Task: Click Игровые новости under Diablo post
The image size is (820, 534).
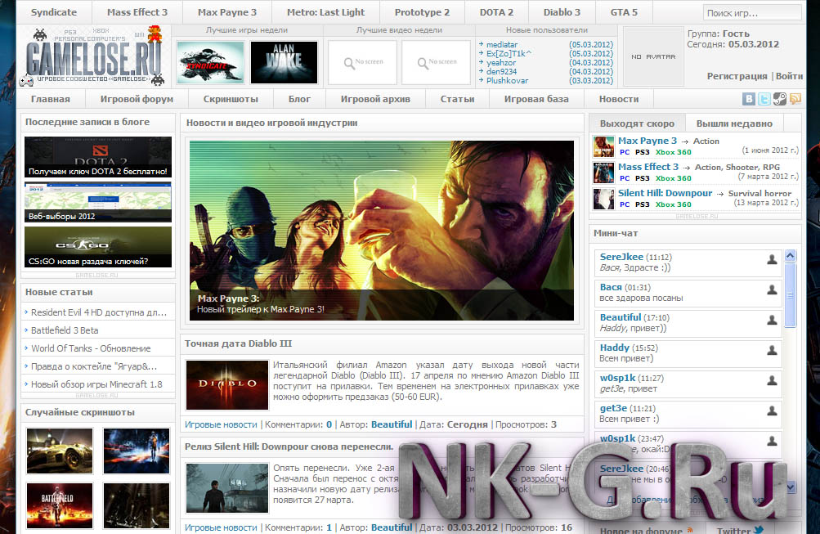Action: pos(221,424)
